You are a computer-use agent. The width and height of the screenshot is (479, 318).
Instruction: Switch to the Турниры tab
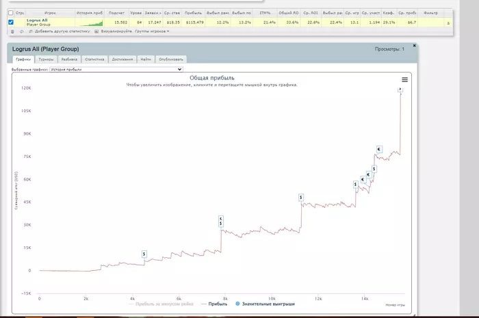click(x=46, y=59)
